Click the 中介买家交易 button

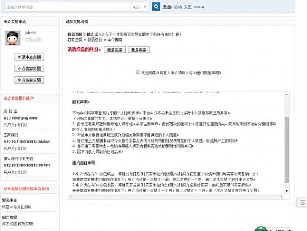coord(29,80)
